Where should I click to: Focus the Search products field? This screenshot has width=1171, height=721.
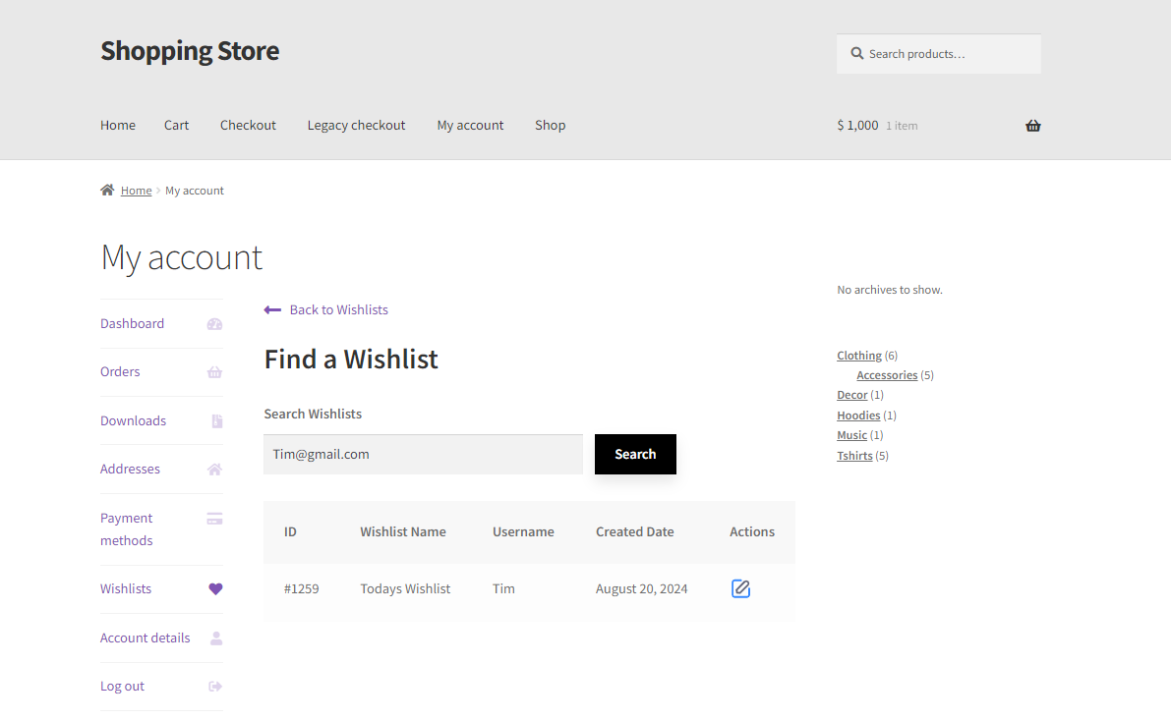(x=939, y=54)
